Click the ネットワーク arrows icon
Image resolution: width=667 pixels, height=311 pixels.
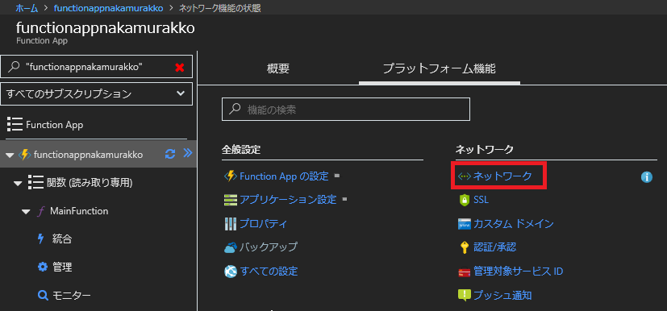point(464,176)
